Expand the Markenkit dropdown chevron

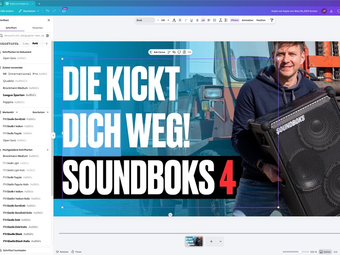coord(17,112)
